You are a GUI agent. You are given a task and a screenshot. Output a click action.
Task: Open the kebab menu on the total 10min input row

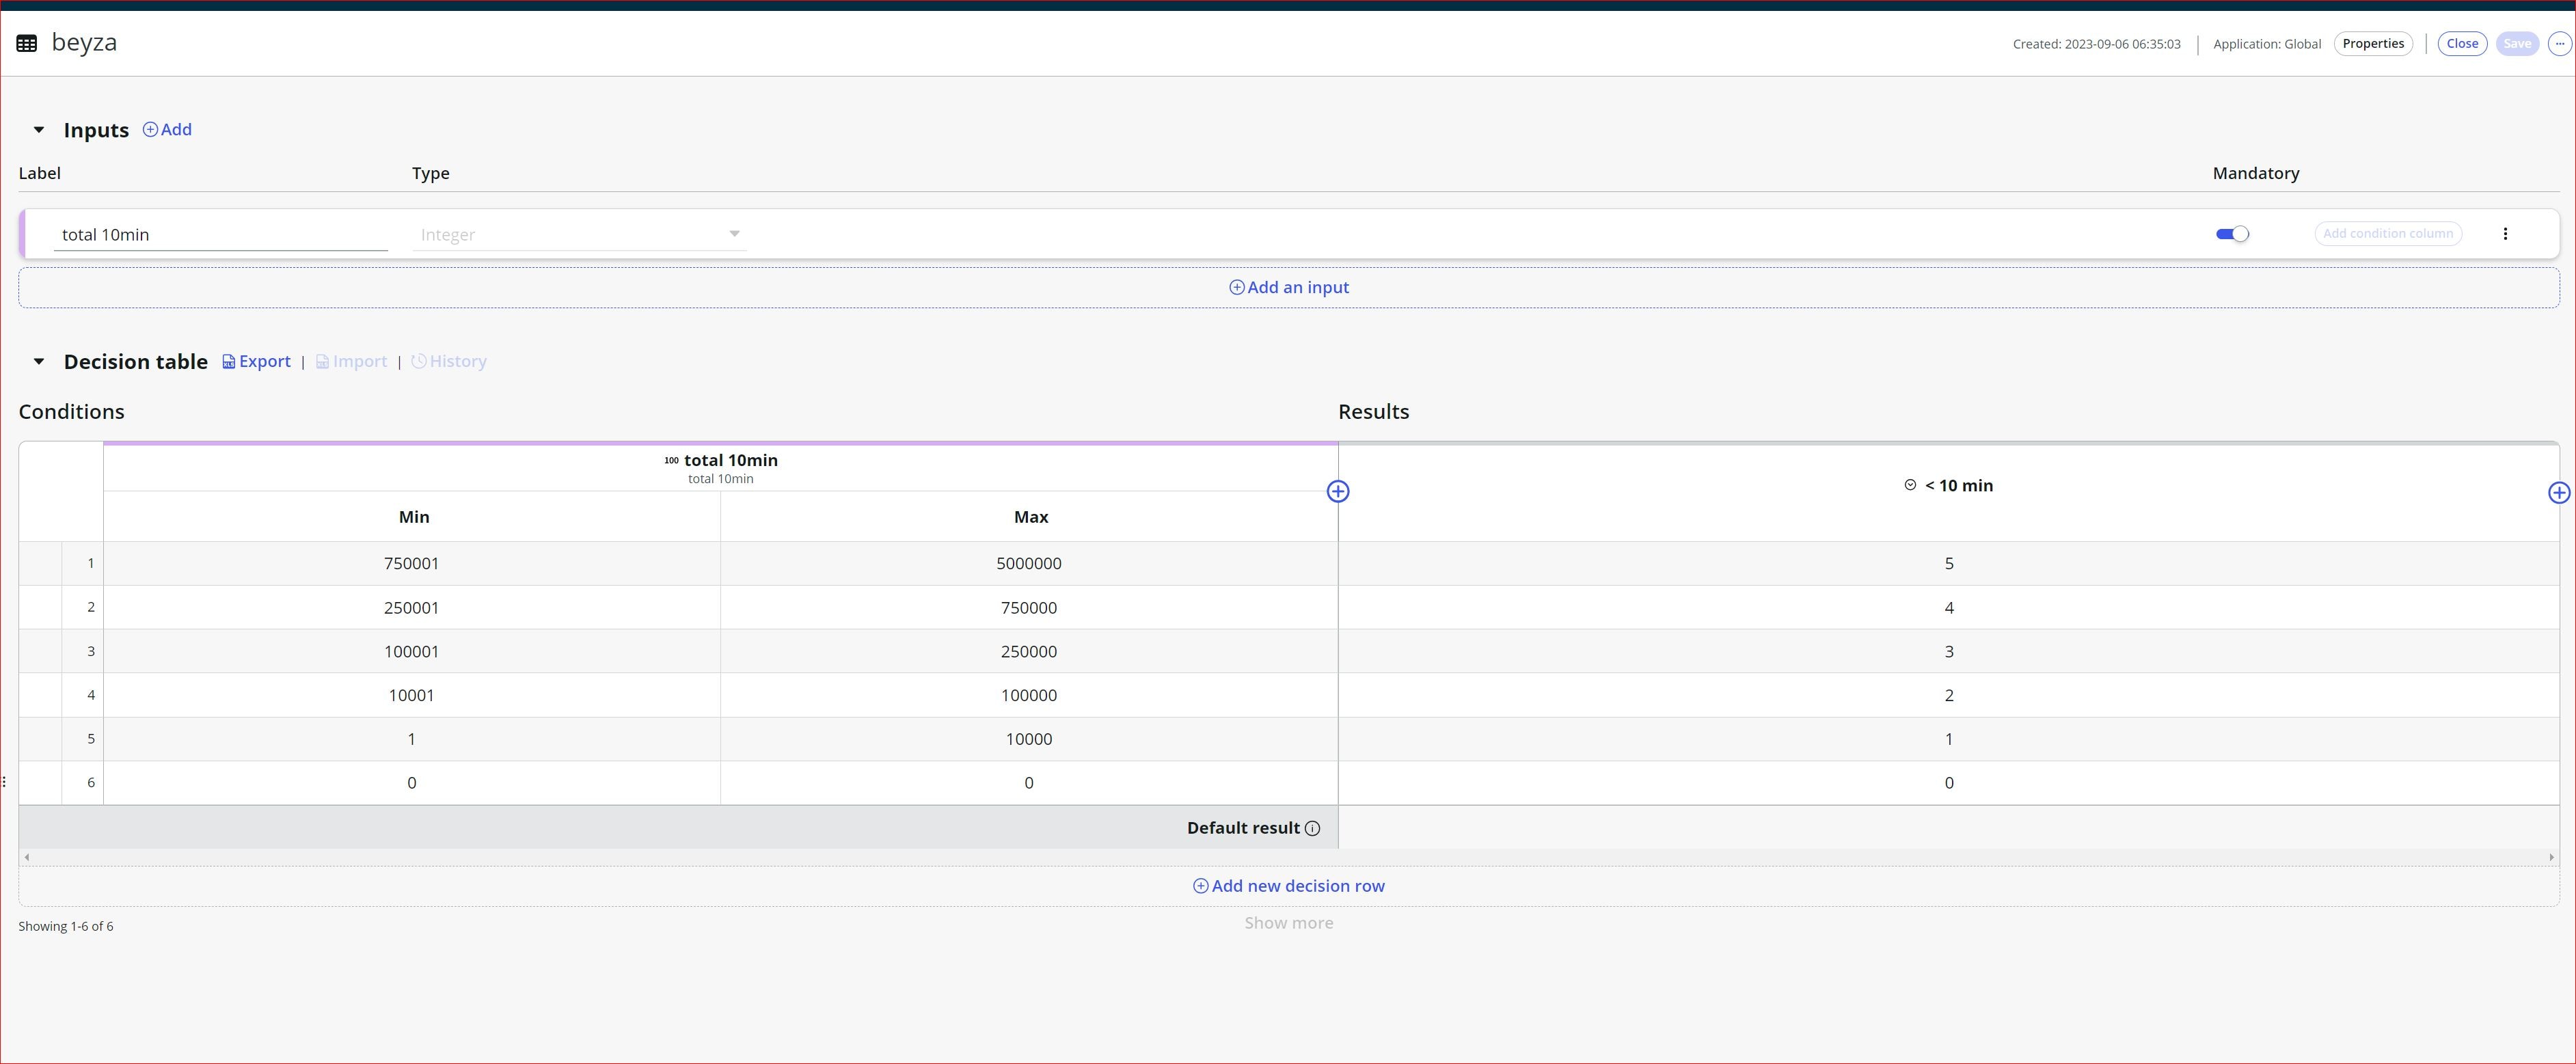(x=2506, y=233)
